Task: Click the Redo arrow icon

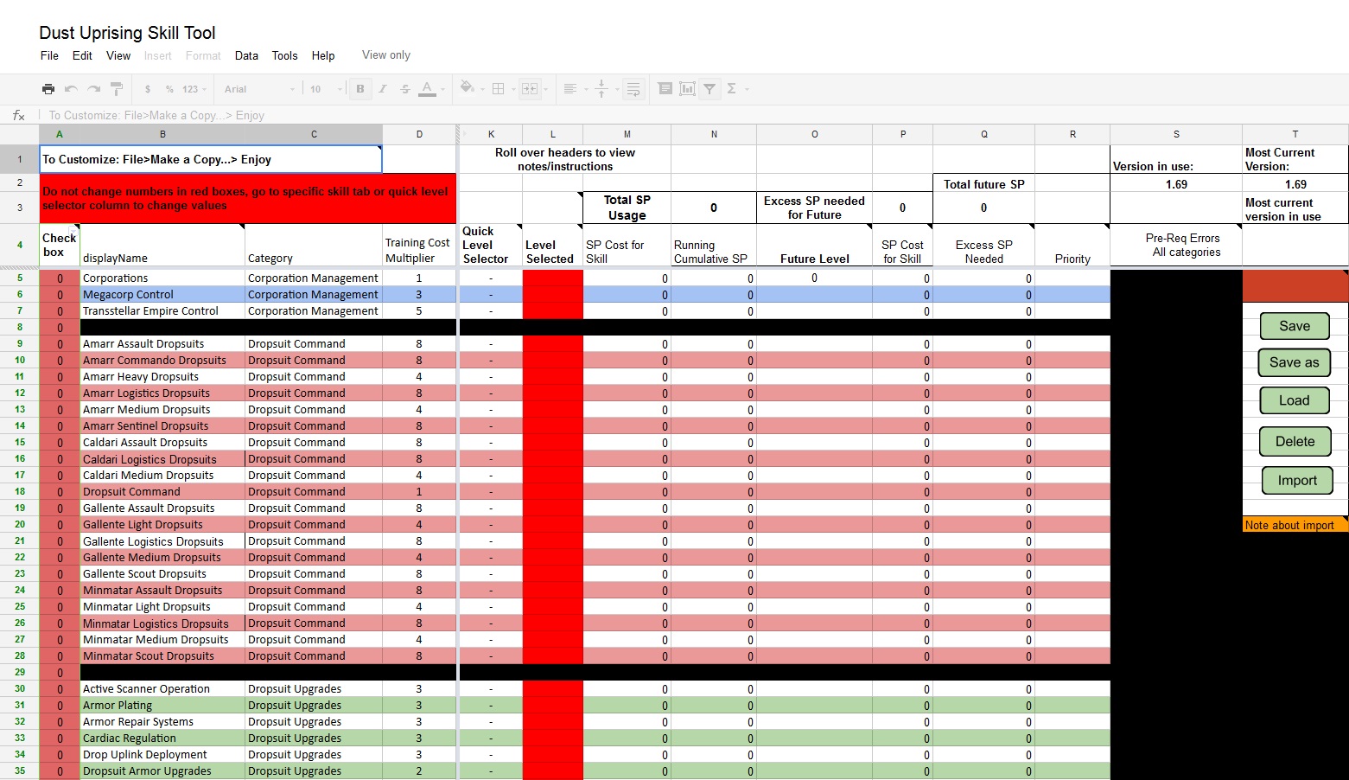Action: (x=93, y=89)
